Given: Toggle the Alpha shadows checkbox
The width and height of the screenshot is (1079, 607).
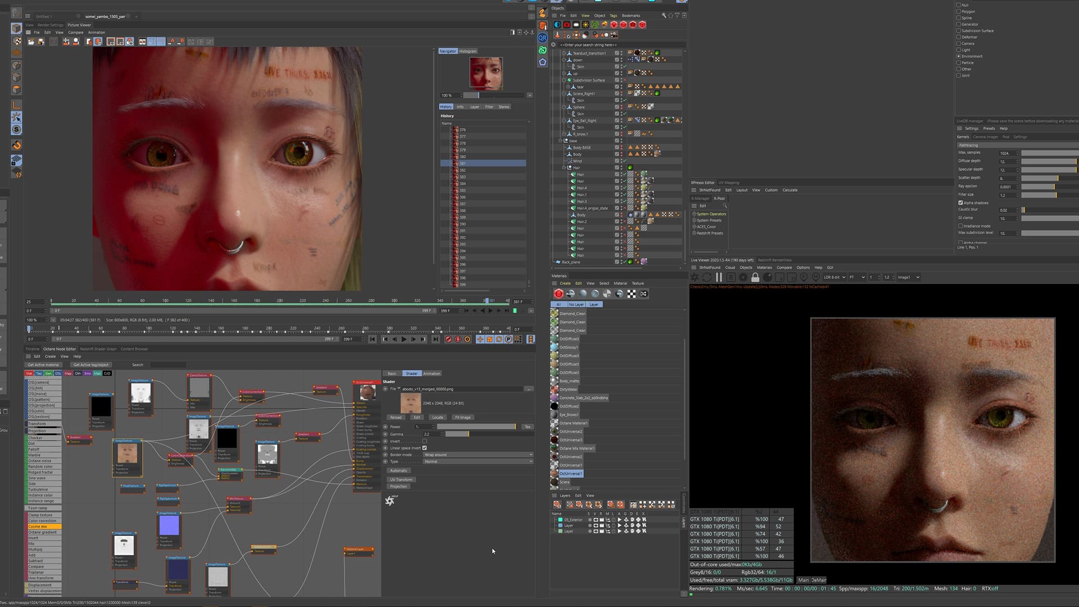Looking at the screenshot, I should pyautogui.click(x=960, y=202).
